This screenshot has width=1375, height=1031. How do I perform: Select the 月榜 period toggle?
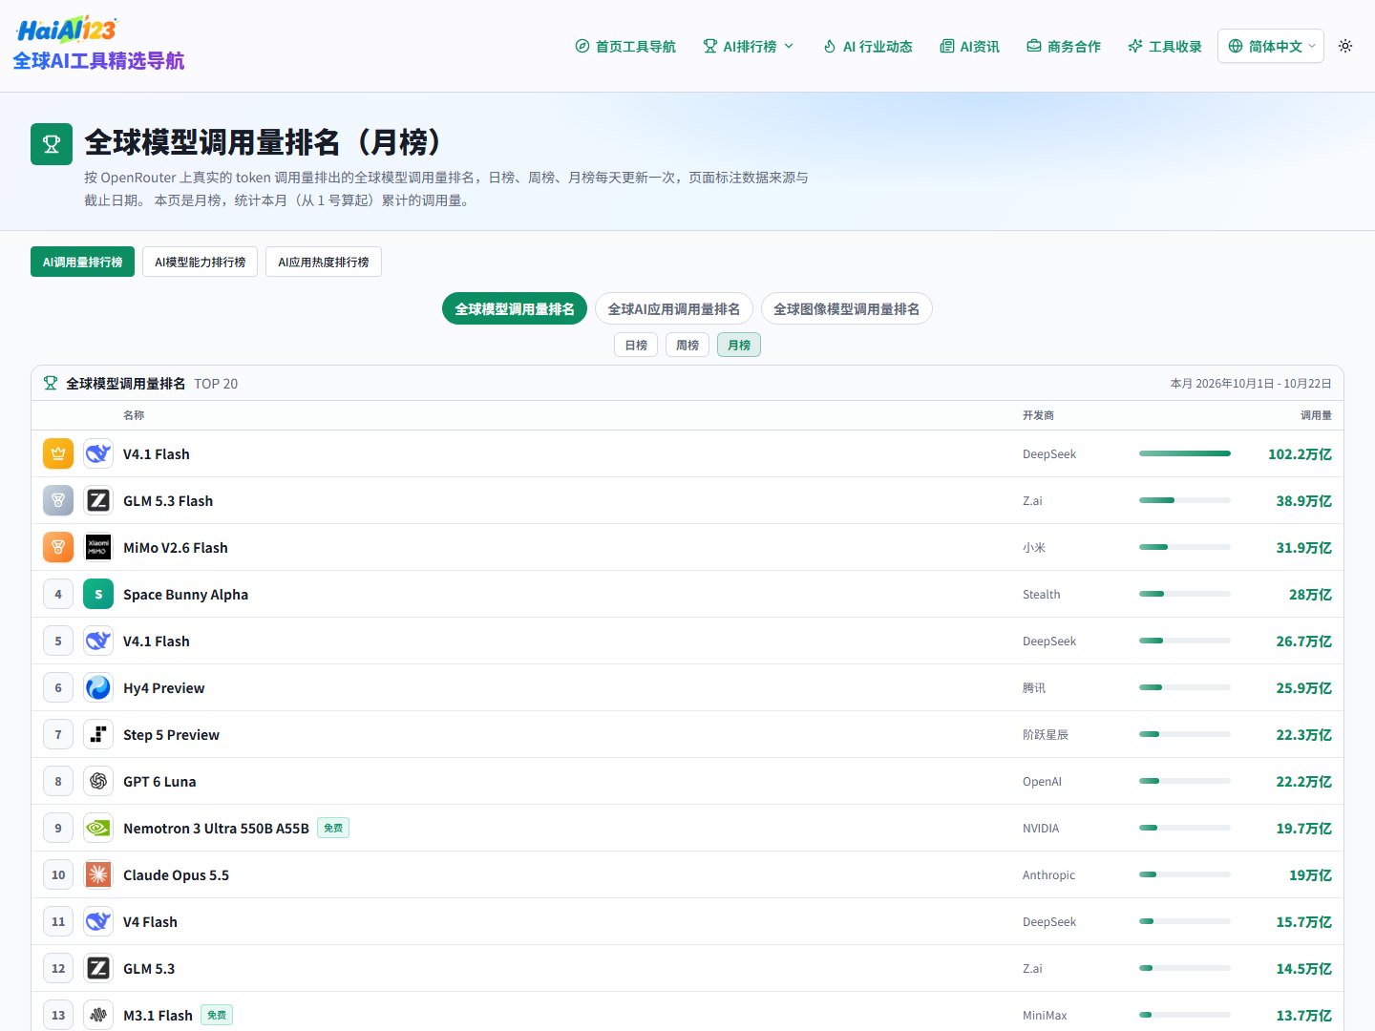pyautogui.click(x=739, y=345)
